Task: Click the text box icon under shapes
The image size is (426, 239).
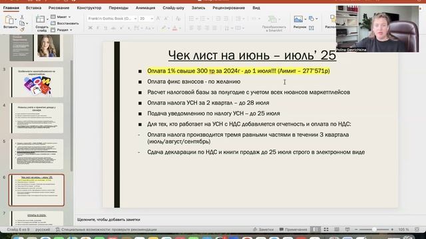Action: click(x=312, y=28)
